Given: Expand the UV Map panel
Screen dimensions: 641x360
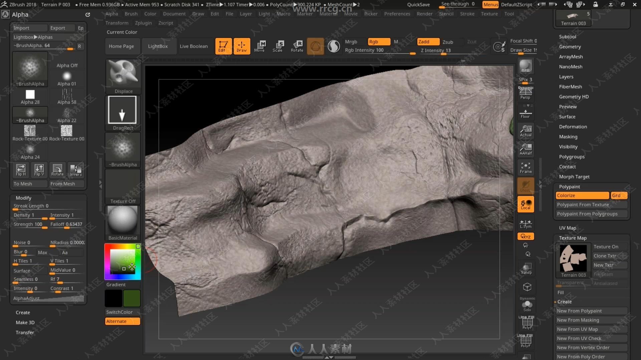Looking at the screenshot, I should [x=568, y=228].
